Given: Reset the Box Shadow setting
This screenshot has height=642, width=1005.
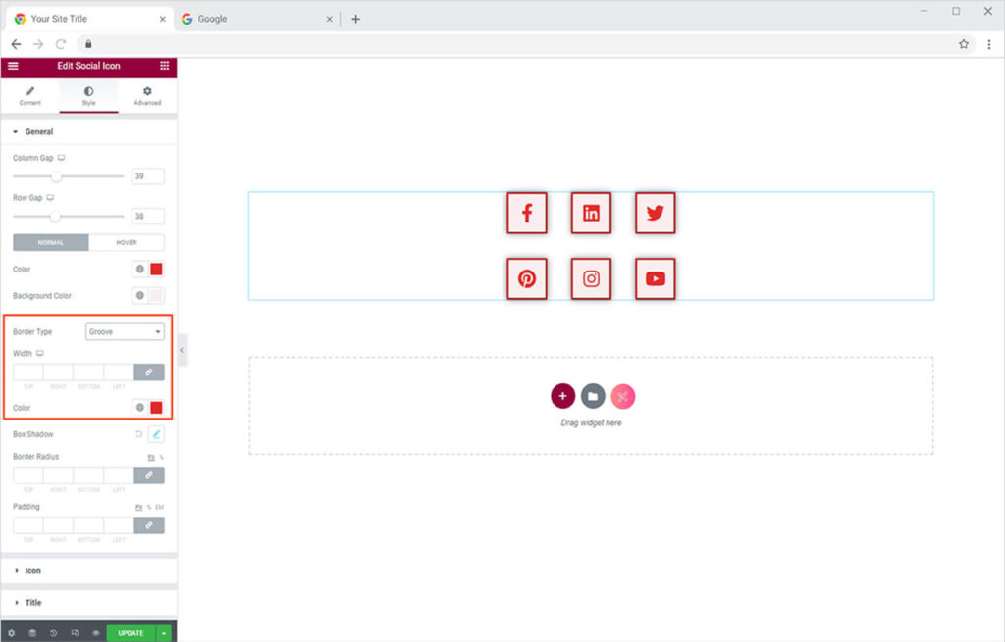Looking at the screenshot, I should 138,434.
